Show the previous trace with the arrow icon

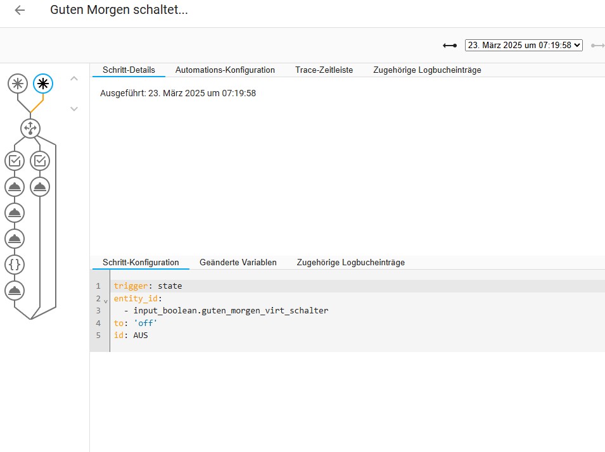tap(450, 46)
